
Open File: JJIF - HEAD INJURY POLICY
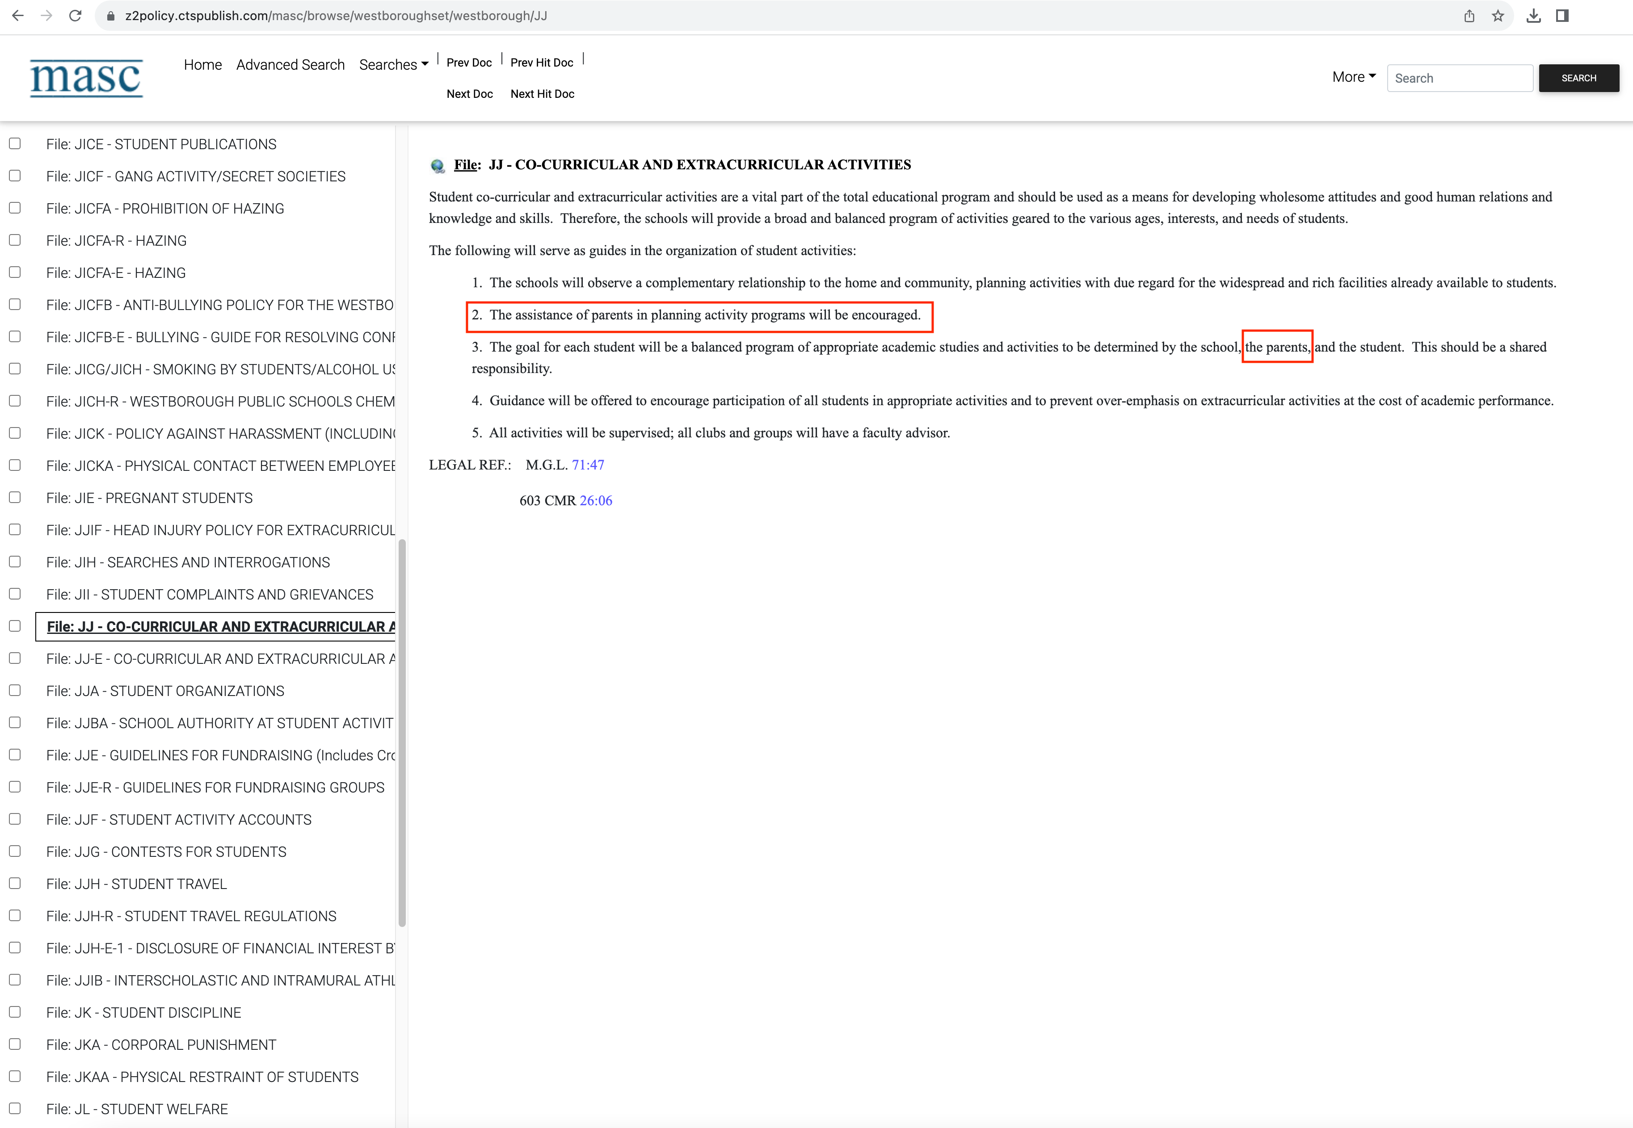[x=221, y=530]
